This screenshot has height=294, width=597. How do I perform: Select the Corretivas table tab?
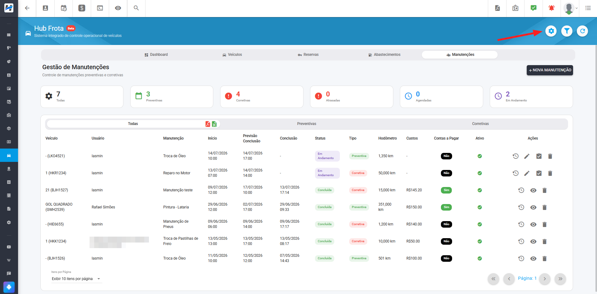pyautogui.click(x=480, y=124)
